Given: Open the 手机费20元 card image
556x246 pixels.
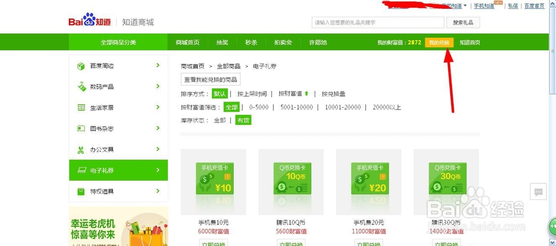Looking at the screenshot, I should point(369,182).
